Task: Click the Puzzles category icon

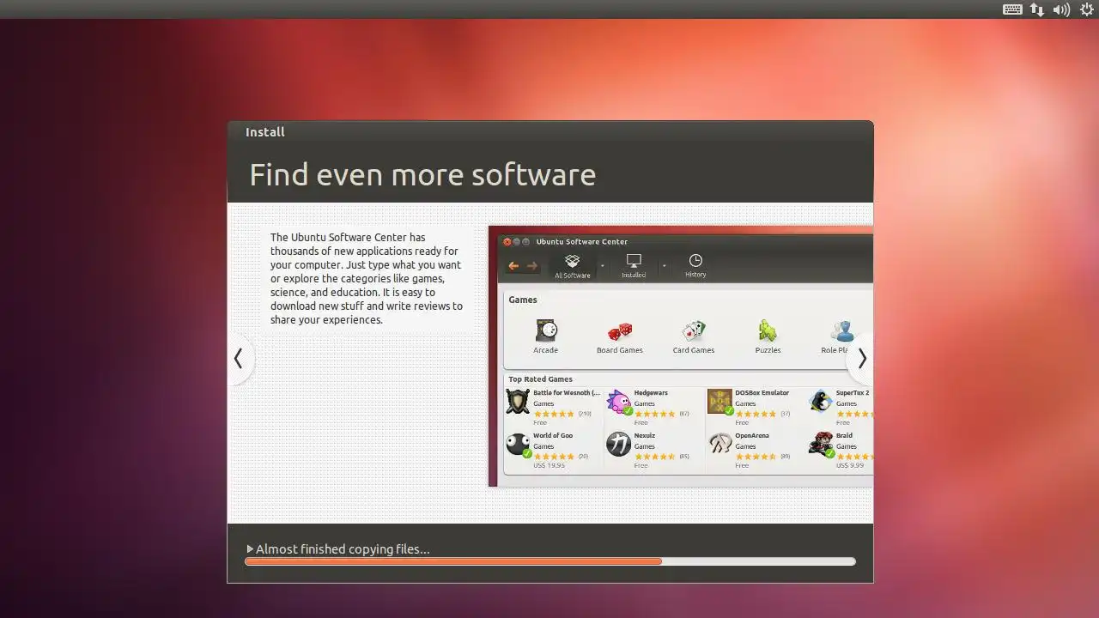Action: pos(768,330)
